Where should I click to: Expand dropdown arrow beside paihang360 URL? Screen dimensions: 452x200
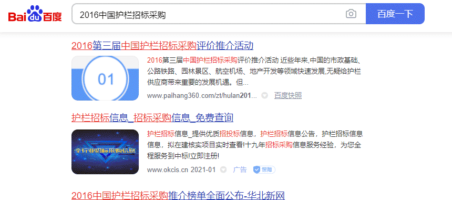point(264,96)
